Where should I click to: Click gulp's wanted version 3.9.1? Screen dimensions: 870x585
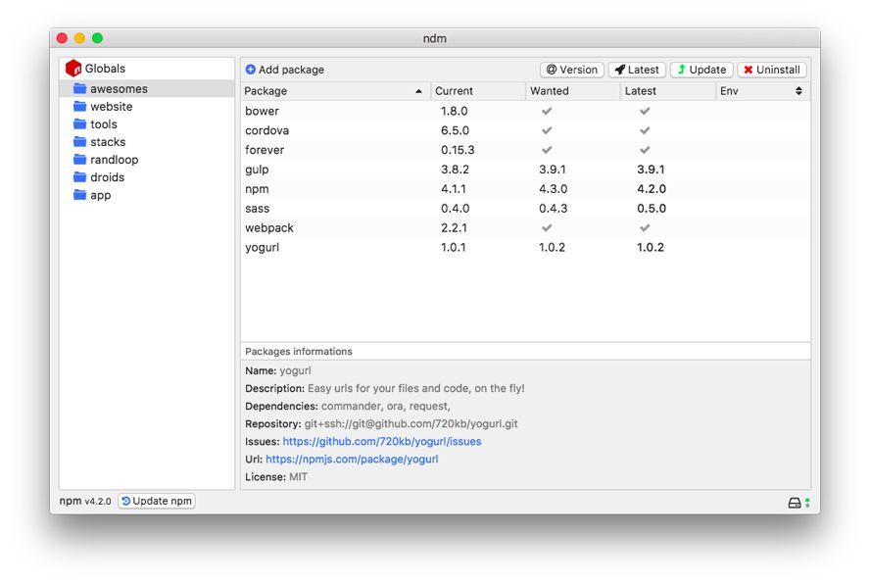pos(552,170)
